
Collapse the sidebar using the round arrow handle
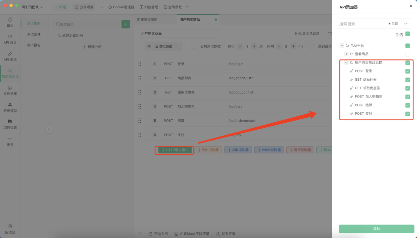coord(49,130)
